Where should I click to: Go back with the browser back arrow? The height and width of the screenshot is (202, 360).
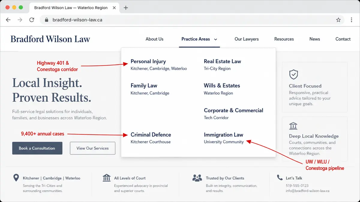[8, 20]
